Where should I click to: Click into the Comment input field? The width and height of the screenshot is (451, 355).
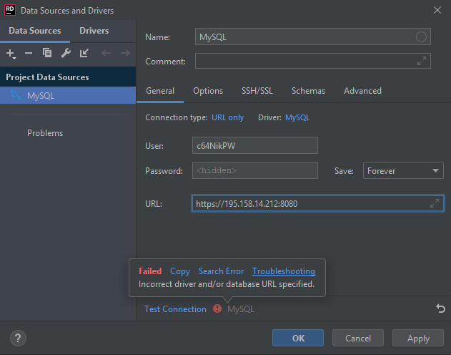(x=312, y=61)
